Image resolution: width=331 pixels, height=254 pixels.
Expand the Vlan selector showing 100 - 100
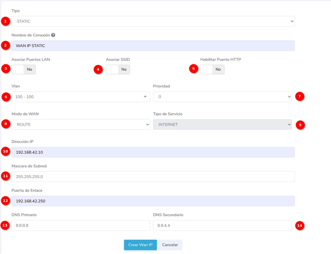[81, 97]
